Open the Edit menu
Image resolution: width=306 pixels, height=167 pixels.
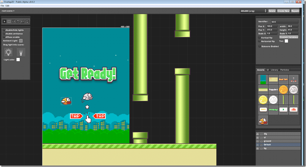[7, 6]
